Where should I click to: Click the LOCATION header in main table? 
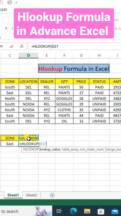coord(29,81)
